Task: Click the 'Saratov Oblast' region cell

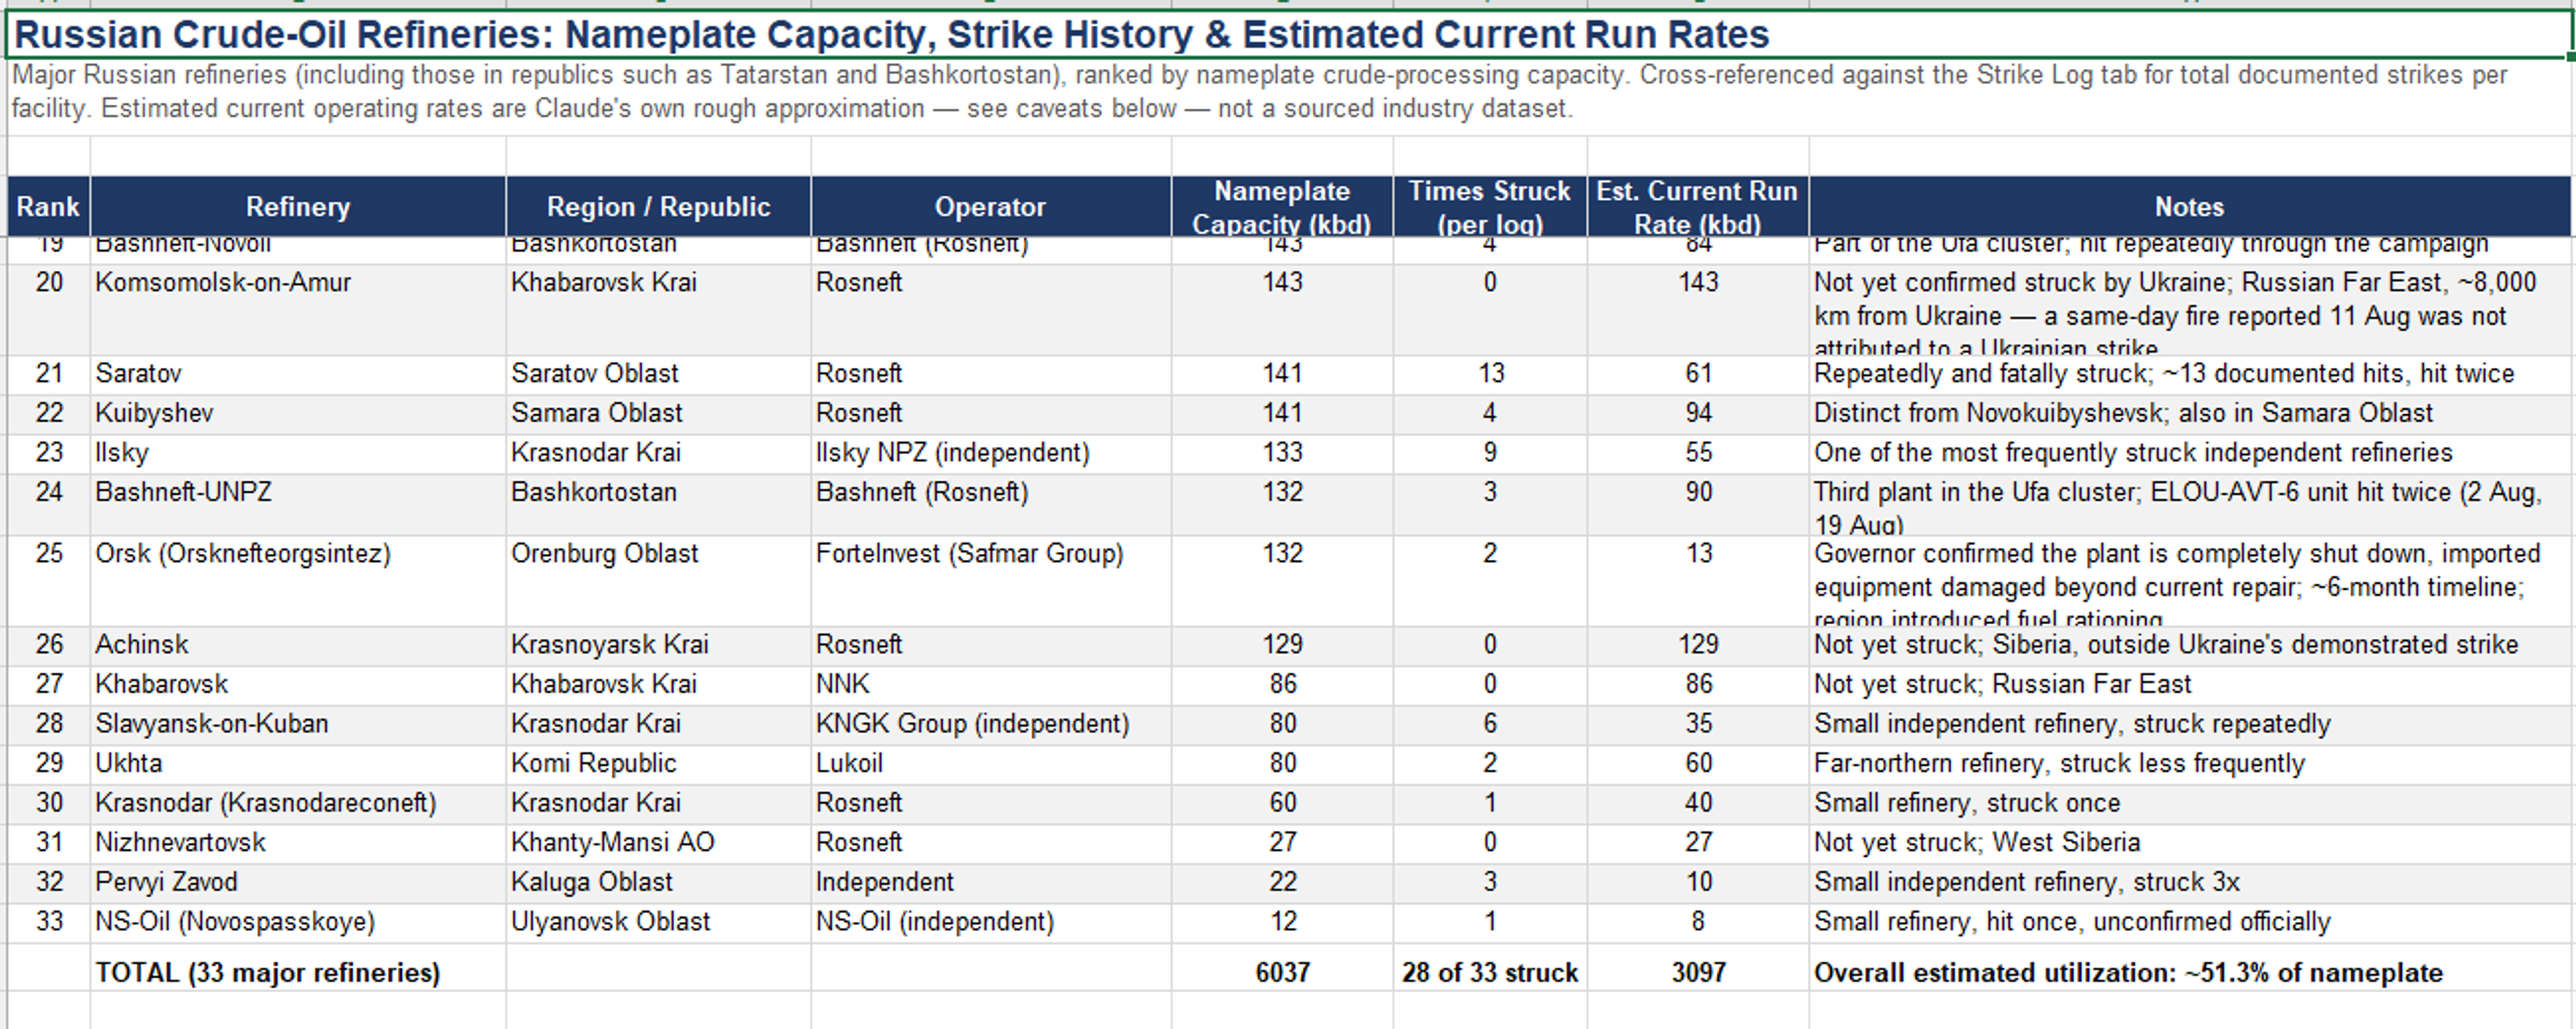Action: click(x=658, y=375)
